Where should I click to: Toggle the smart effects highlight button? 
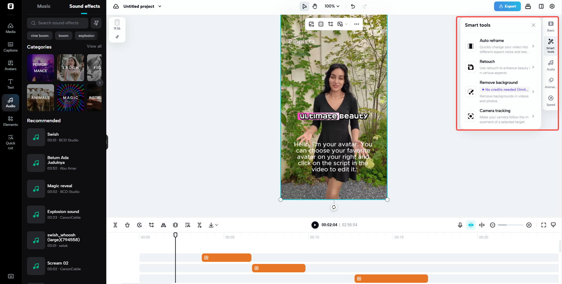[x=471, y=225]
